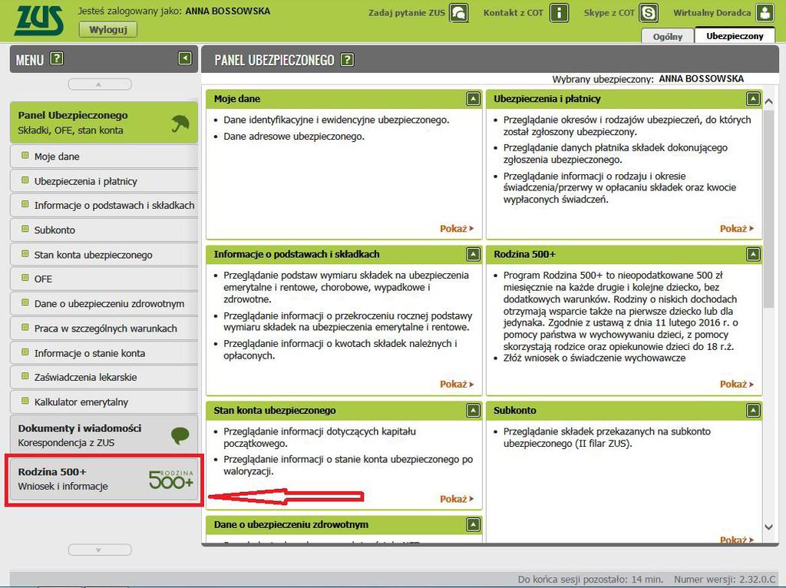The image size is (786, 588).
Task: Click Pokaż in Stan konta ubezpieczonego card
Action: (x=456, y=499)
